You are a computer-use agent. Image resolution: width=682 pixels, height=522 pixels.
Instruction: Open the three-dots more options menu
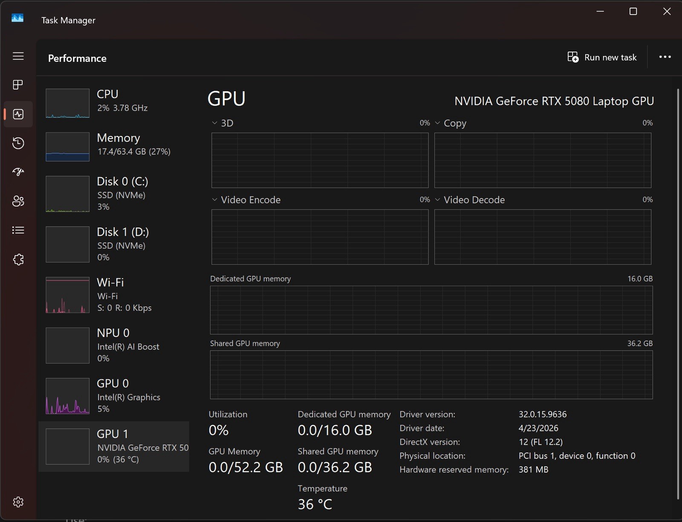point(665,57)
